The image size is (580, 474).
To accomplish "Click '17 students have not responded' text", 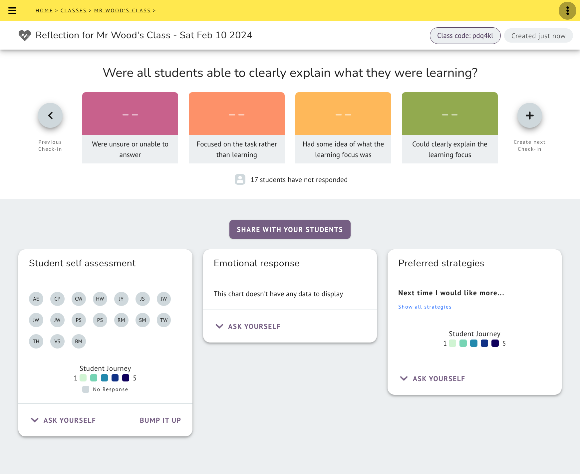I will click(x=299, y=180).
